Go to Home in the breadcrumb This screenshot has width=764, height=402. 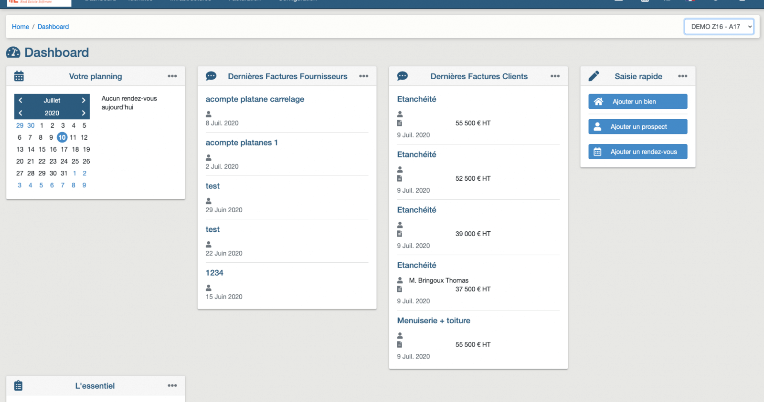click(x=21, y=27)
